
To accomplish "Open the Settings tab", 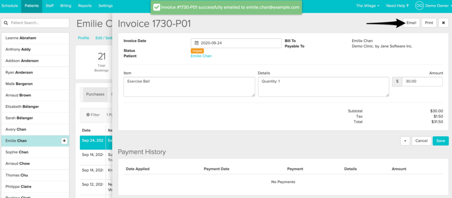I will pyautogui.click(x=105, y=6).
